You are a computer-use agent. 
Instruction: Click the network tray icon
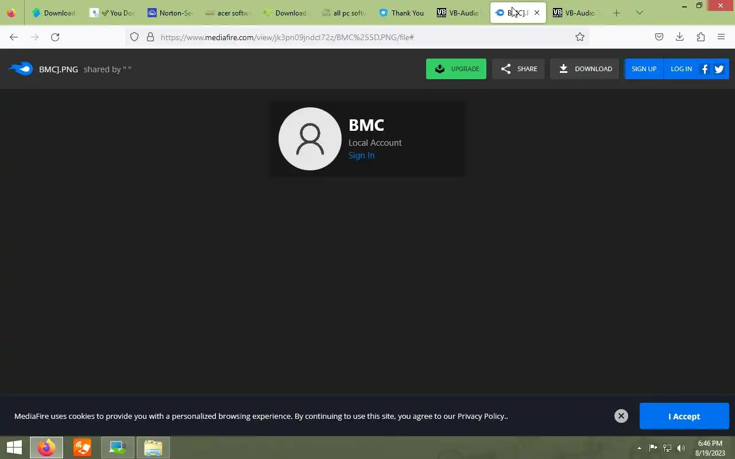(x=667, y=448)
